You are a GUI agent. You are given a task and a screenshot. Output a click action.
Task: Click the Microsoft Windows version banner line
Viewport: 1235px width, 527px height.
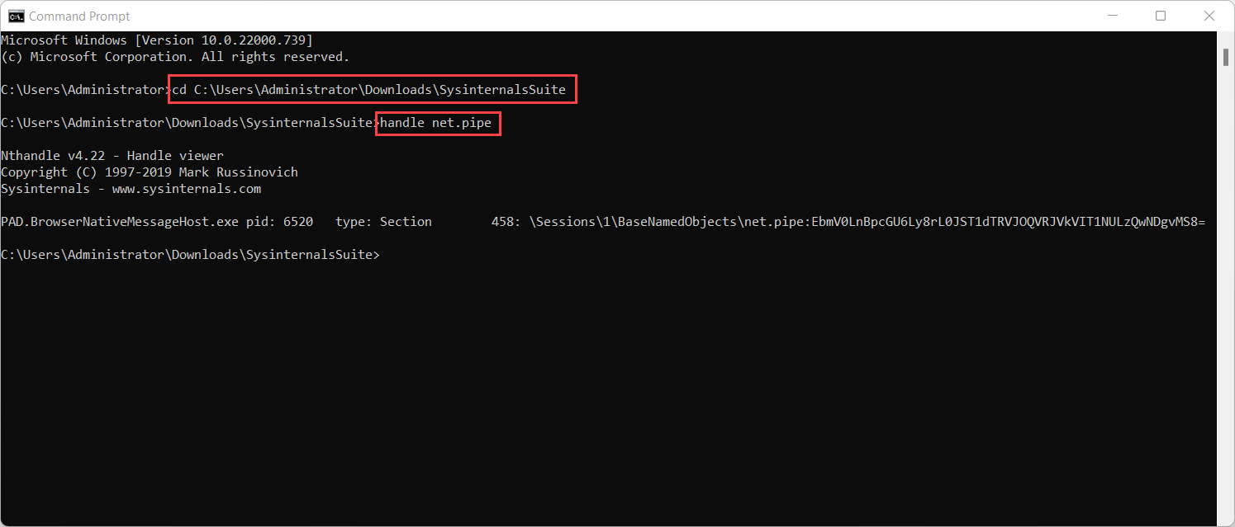157,40
